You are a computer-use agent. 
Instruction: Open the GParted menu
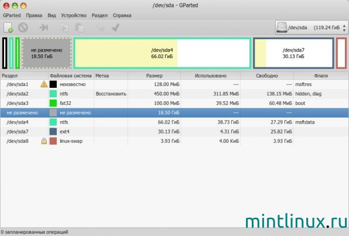tap(12, 15)
